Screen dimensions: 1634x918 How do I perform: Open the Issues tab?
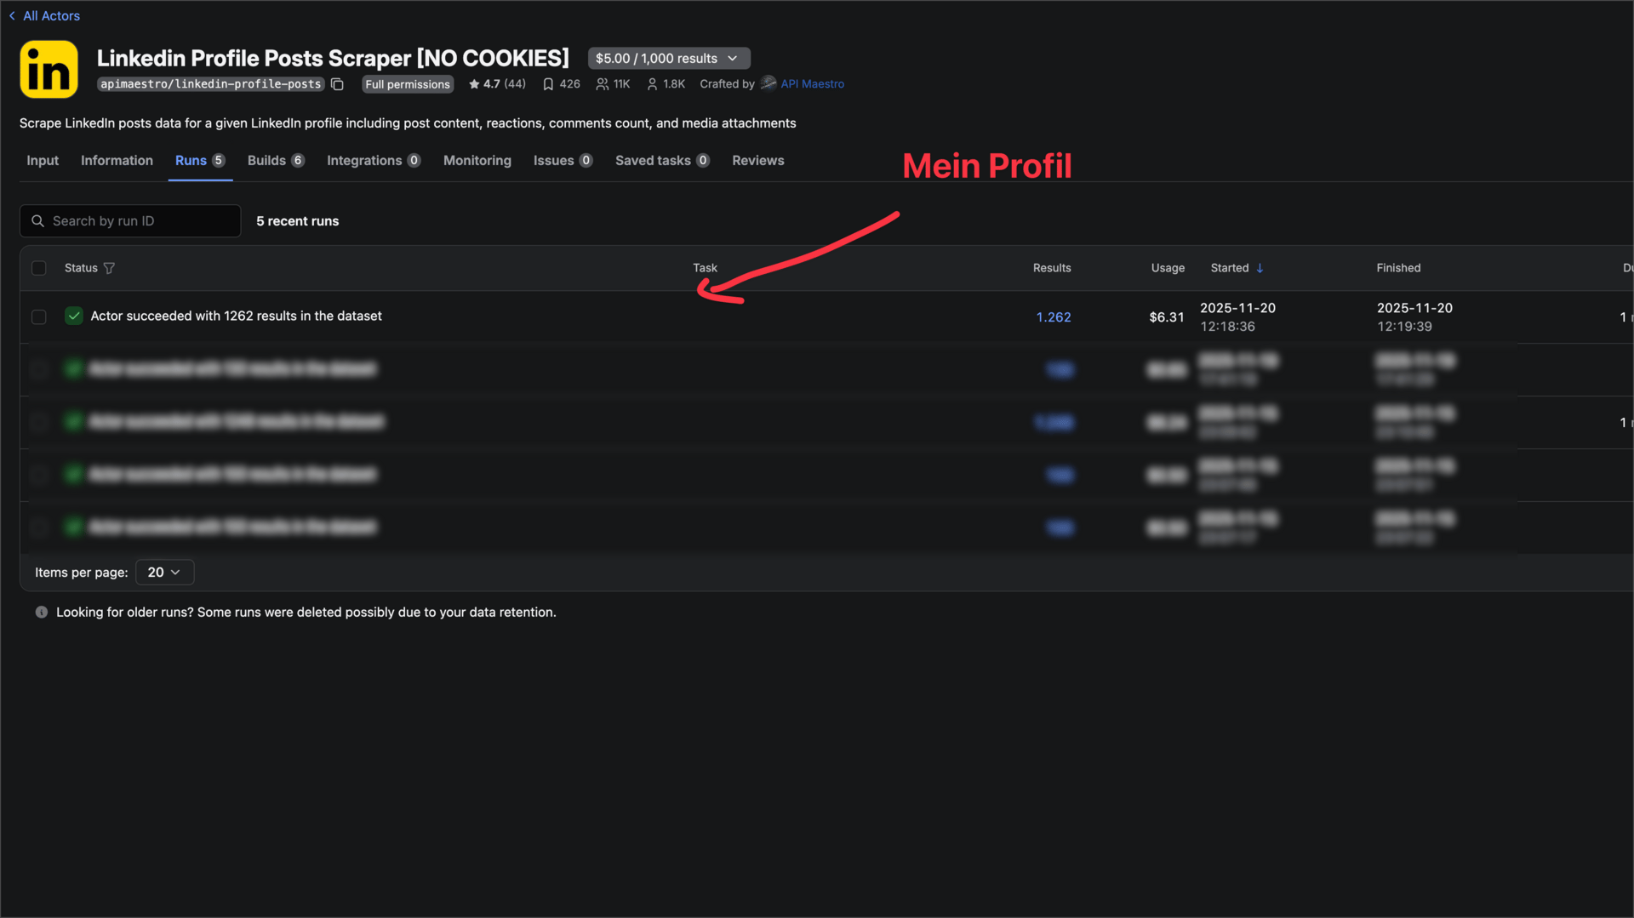(x=563, y=161)
